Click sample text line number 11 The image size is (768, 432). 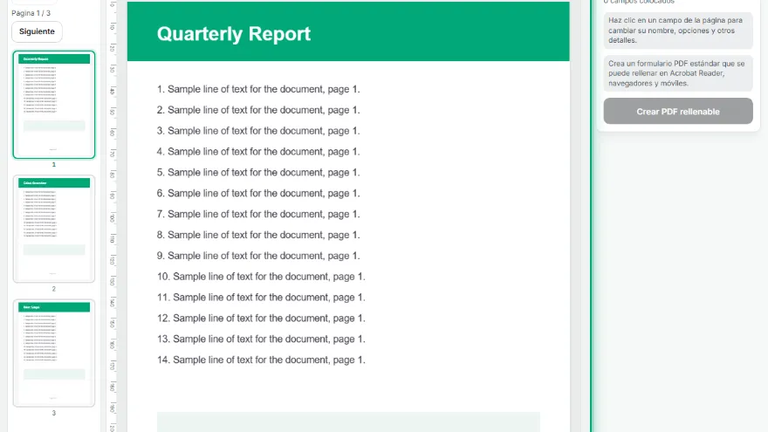261,298
